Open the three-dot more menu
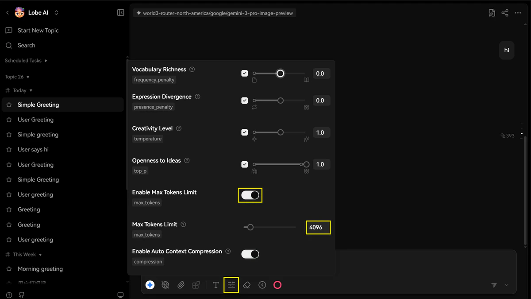Image resolution: width=531 pixels, height=299 pixels. click(x=518, y=13)
